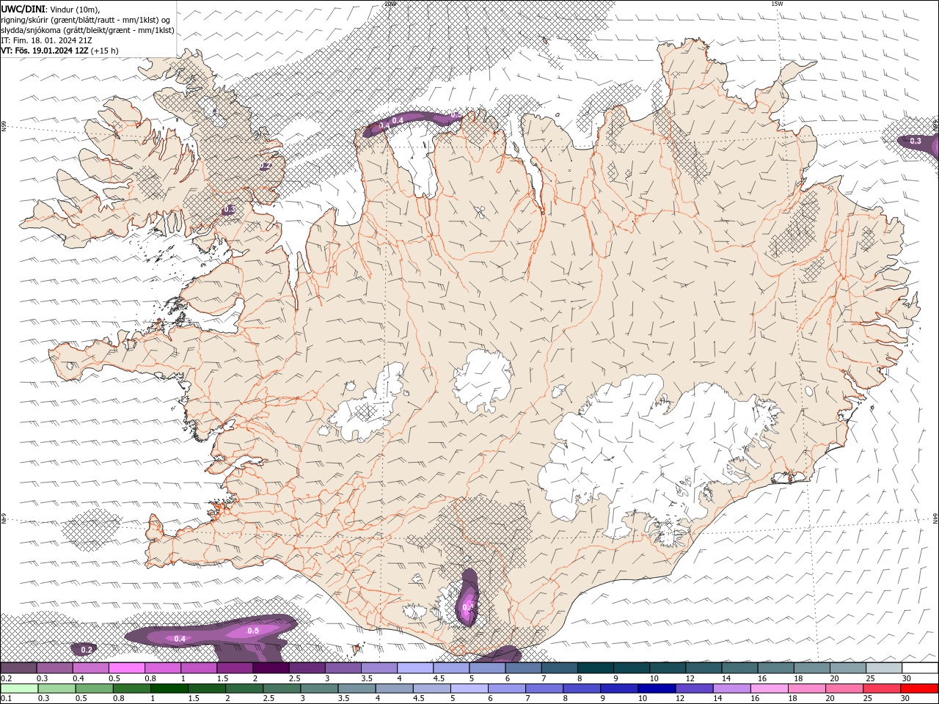This screenshot has width=939, height=704.
Task: Click the '10' label in upper legend row
Action: pos(654,678)
